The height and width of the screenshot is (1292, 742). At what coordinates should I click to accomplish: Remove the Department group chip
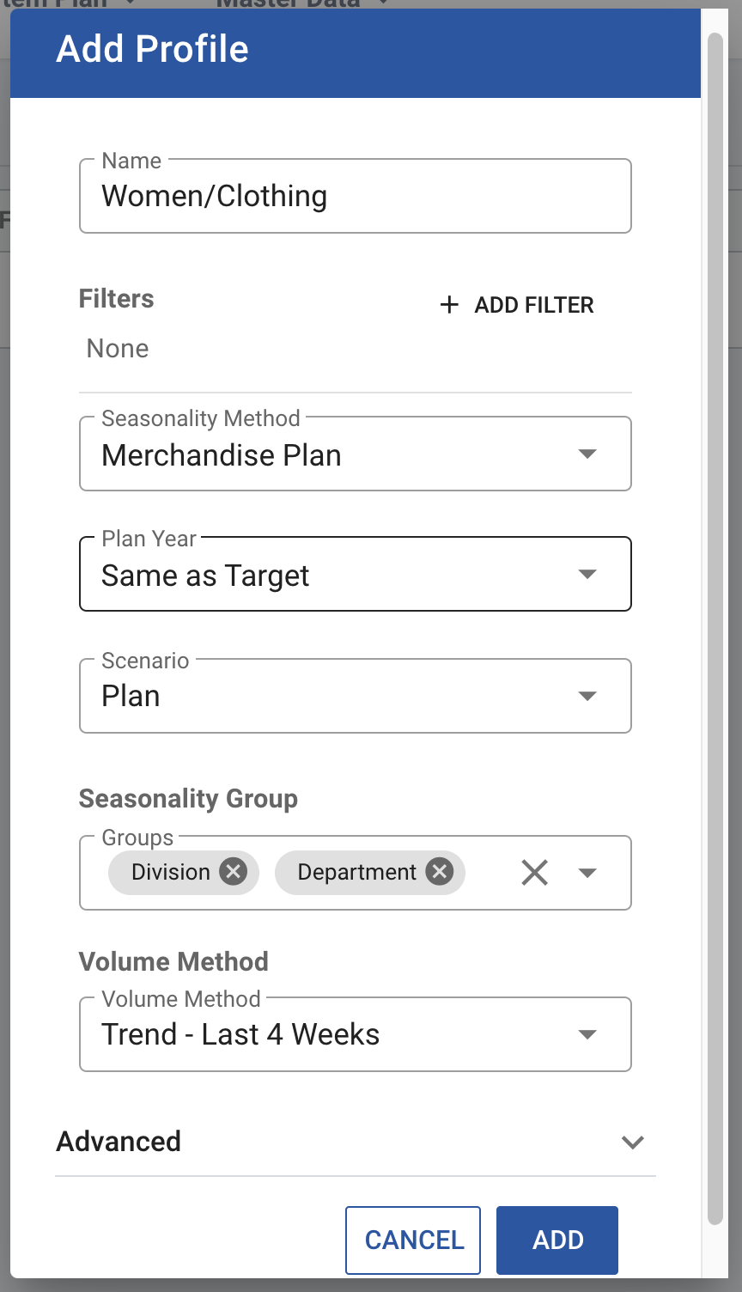(x=440, y=872)
